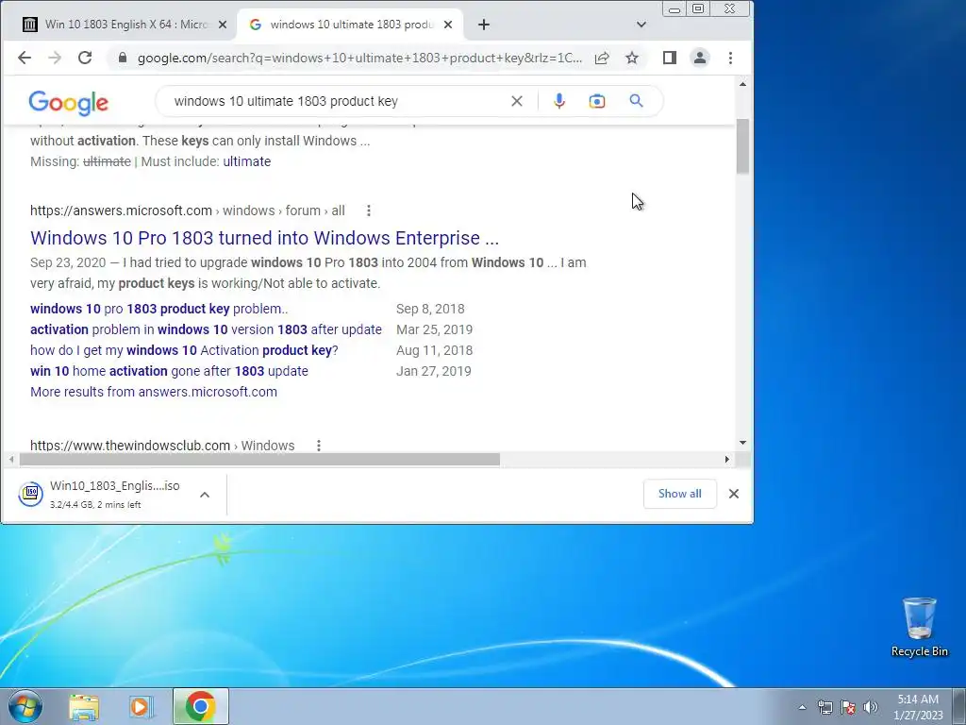Click the scroll left arrow
Image resolution: width=966 pixels, height=725 pixels.
(11, 460)
